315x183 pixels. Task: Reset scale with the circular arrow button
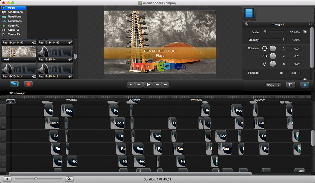pos(305,32)
